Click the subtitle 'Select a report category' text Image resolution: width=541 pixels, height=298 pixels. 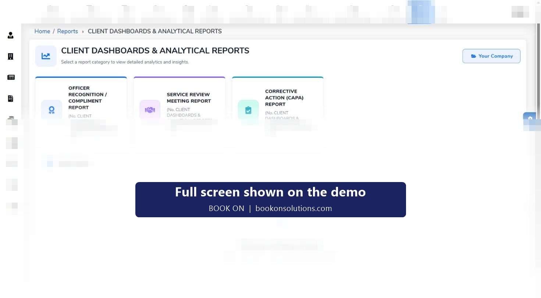pyautogui.click(x=125, y=62)
